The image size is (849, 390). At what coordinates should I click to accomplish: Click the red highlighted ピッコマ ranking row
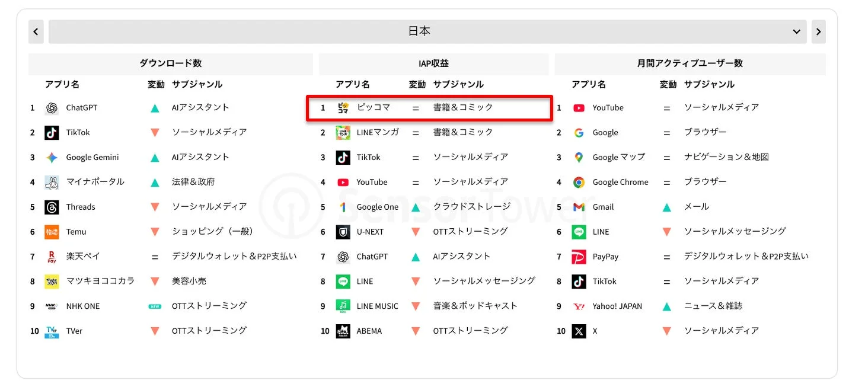(x=429, y=107)
